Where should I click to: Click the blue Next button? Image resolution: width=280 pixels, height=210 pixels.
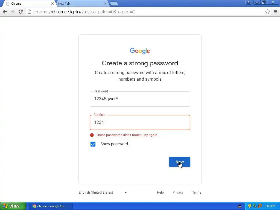tap(179, 162)
